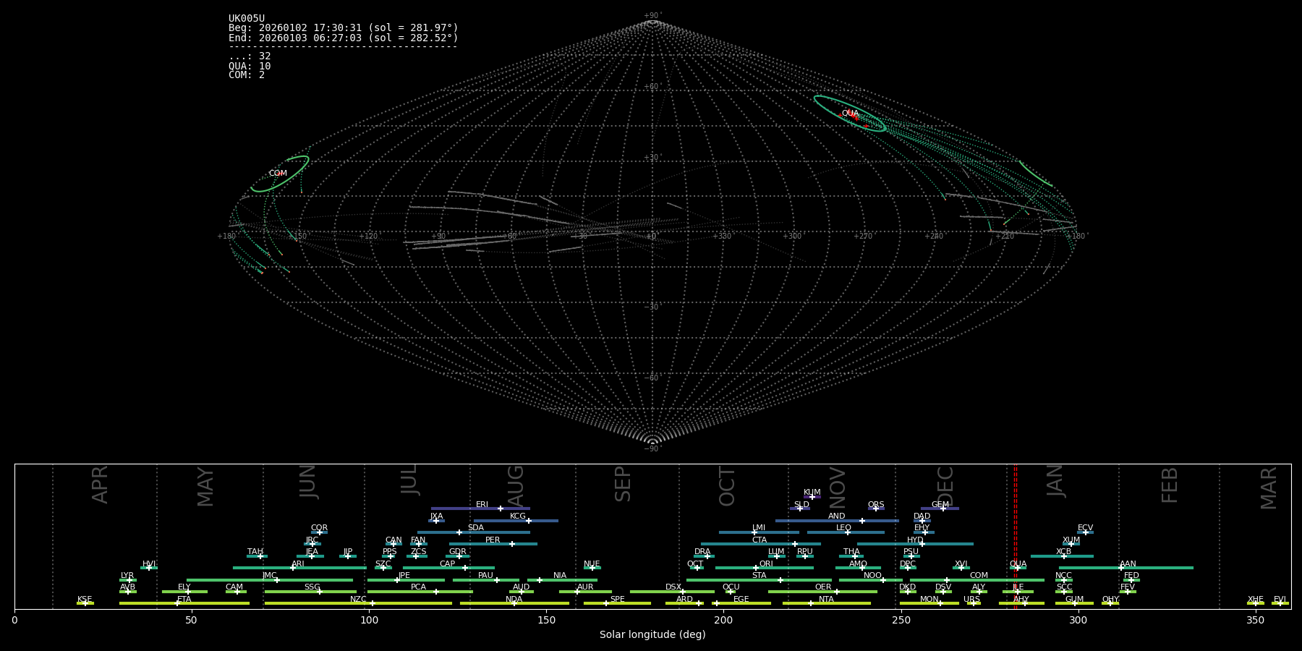The height and width of the screenshot is (651, 1302).
Task: Click the peak cross on the KUM bar
Action: point(812,497)
